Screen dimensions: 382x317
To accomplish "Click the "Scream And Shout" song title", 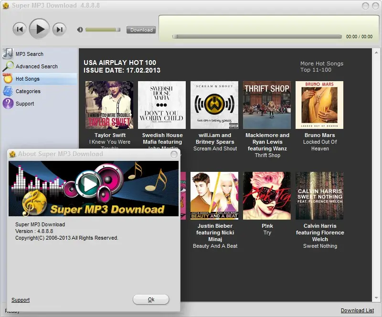I will pyautogui.click(x=215, y=148).
